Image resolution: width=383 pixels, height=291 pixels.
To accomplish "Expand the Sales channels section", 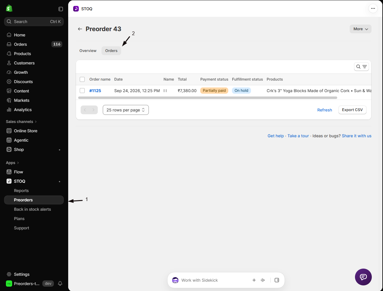I will 21,121.
